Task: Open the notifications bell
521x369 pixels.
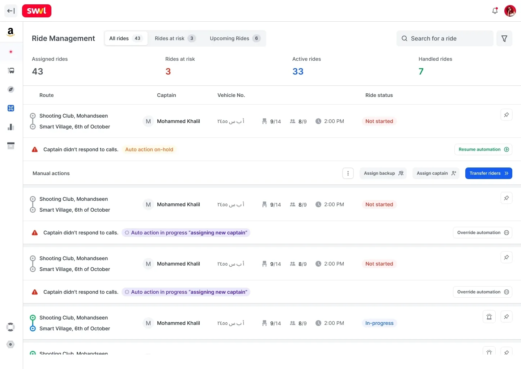Action: coord(495,11)
